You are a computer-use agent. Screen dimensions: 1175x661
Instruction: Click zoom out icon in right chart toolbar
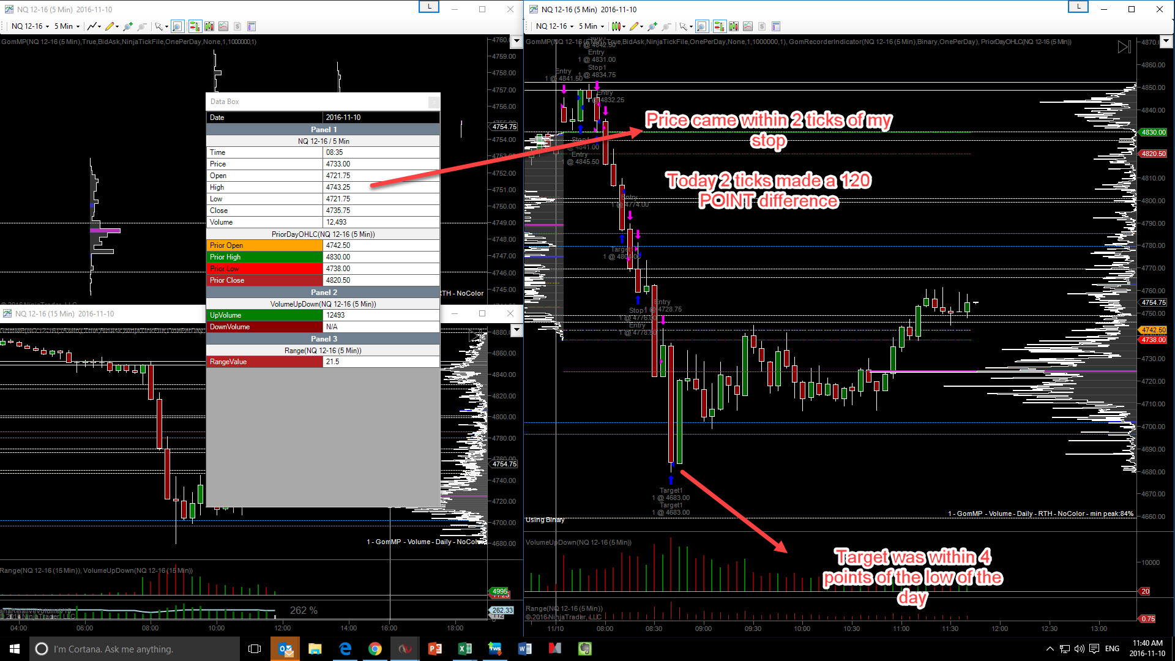tap(666, 26)
